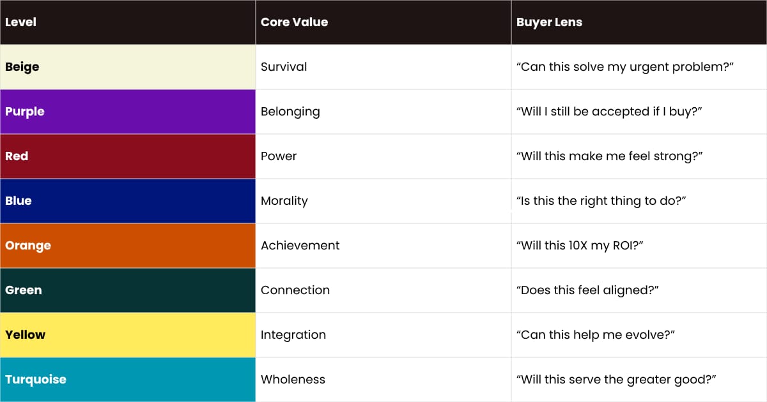Select the Yellow level cell
767x402 pixels.
click(128, 335)
